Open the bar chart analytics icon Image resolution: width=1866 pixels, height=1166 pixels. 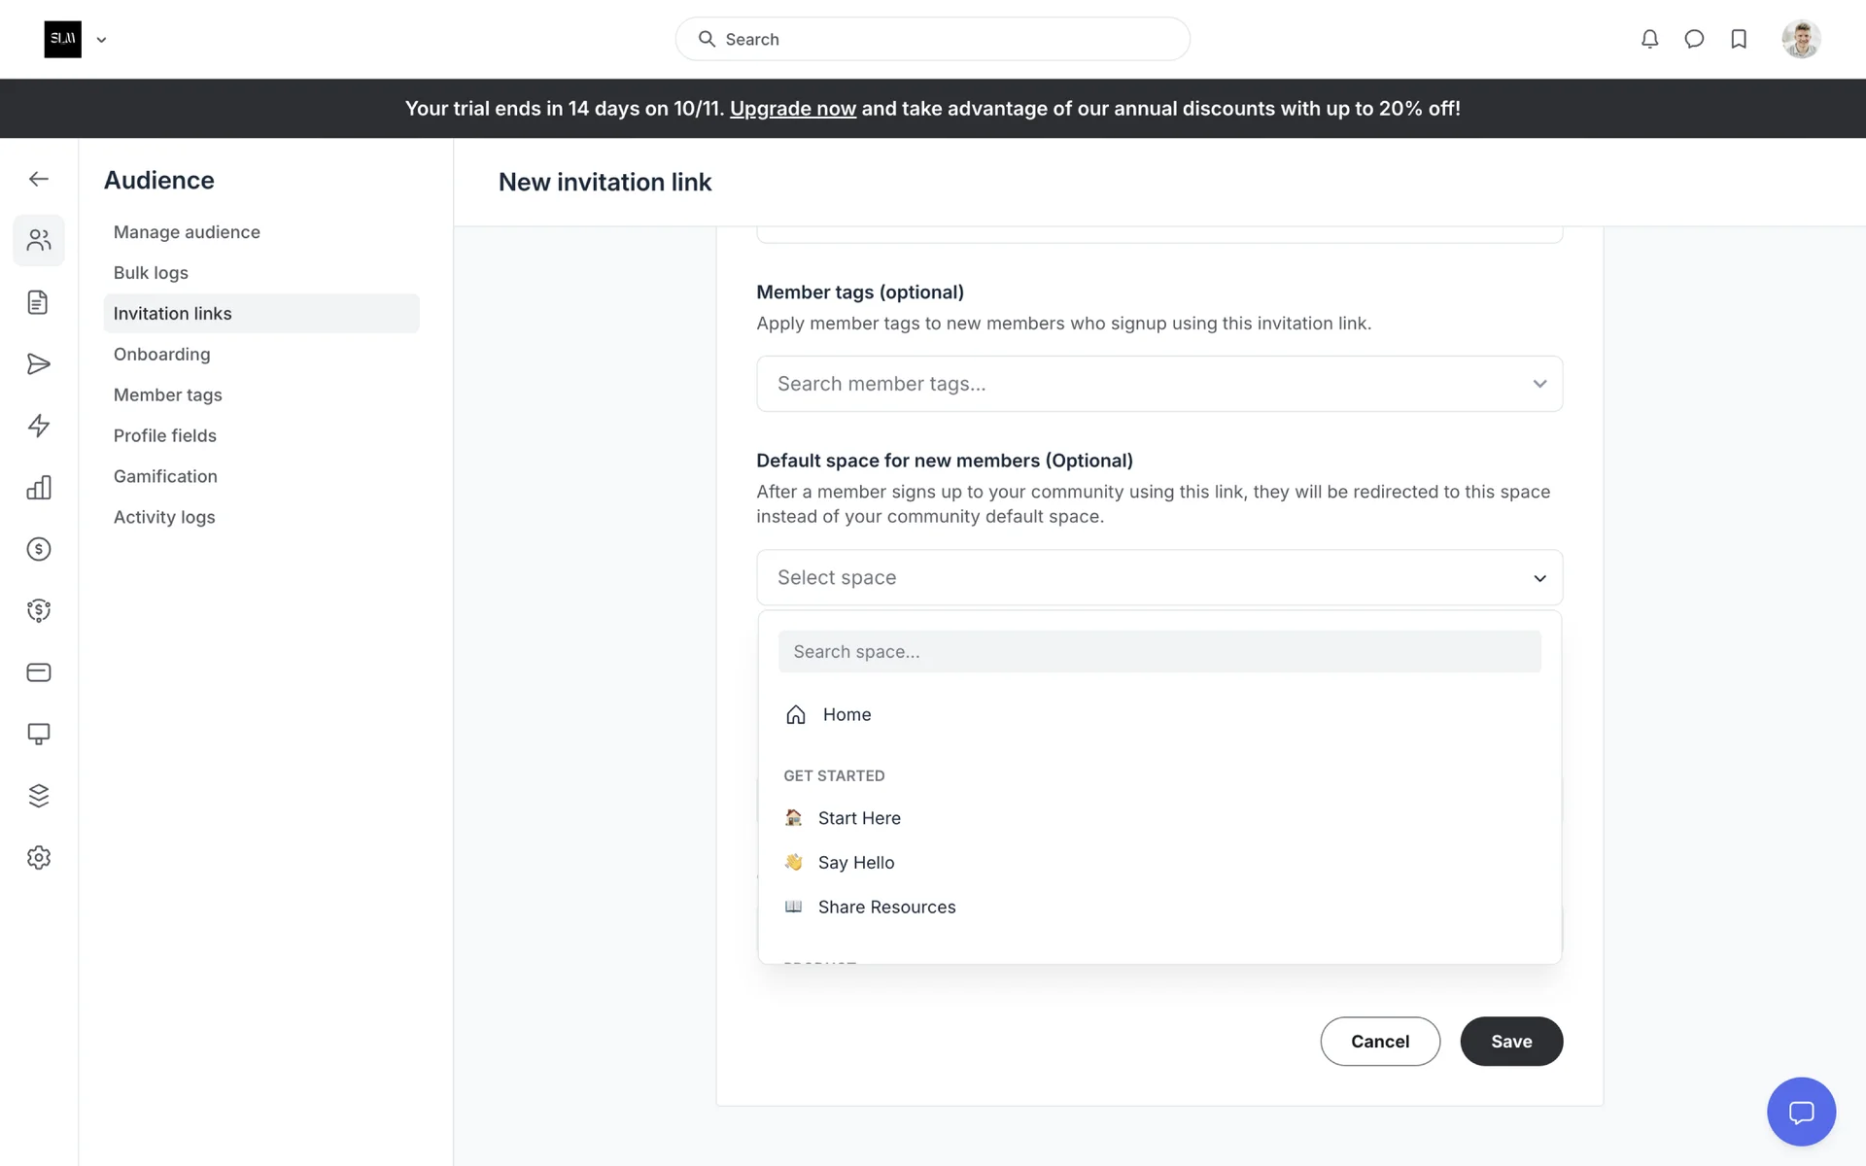(39, 488)
